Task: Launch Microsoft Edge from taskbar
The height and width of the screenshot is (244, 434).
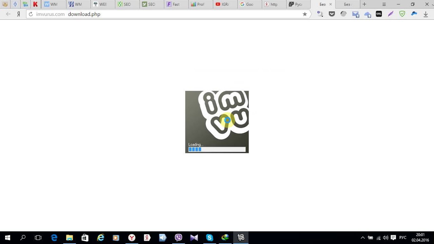Action: pos(54,238)
